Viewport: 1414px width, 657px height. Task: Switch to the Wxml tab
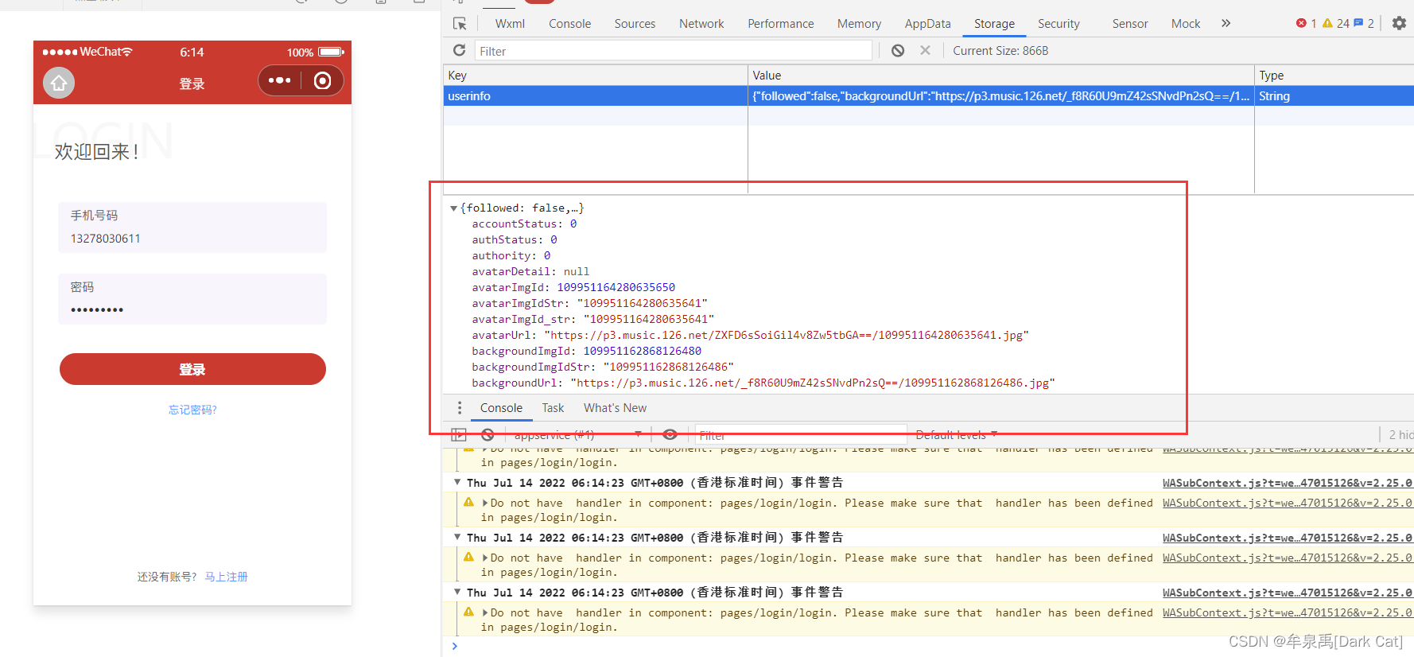pyautogui.click(x=510, y=24)
